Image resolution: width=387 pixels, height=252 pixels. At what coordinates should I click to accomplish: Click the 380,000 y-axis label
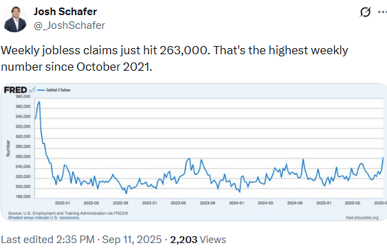coord(23,96)
